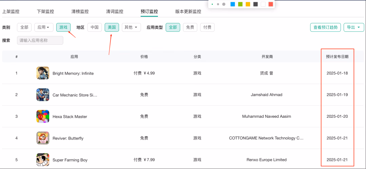366x169 pixels.
Task: Filter by 付费 app type
Action: (x=207, y=27)
